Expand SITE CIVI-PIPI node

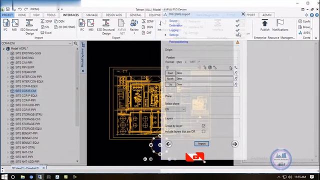pyautogui.click(x=8, y=63)
